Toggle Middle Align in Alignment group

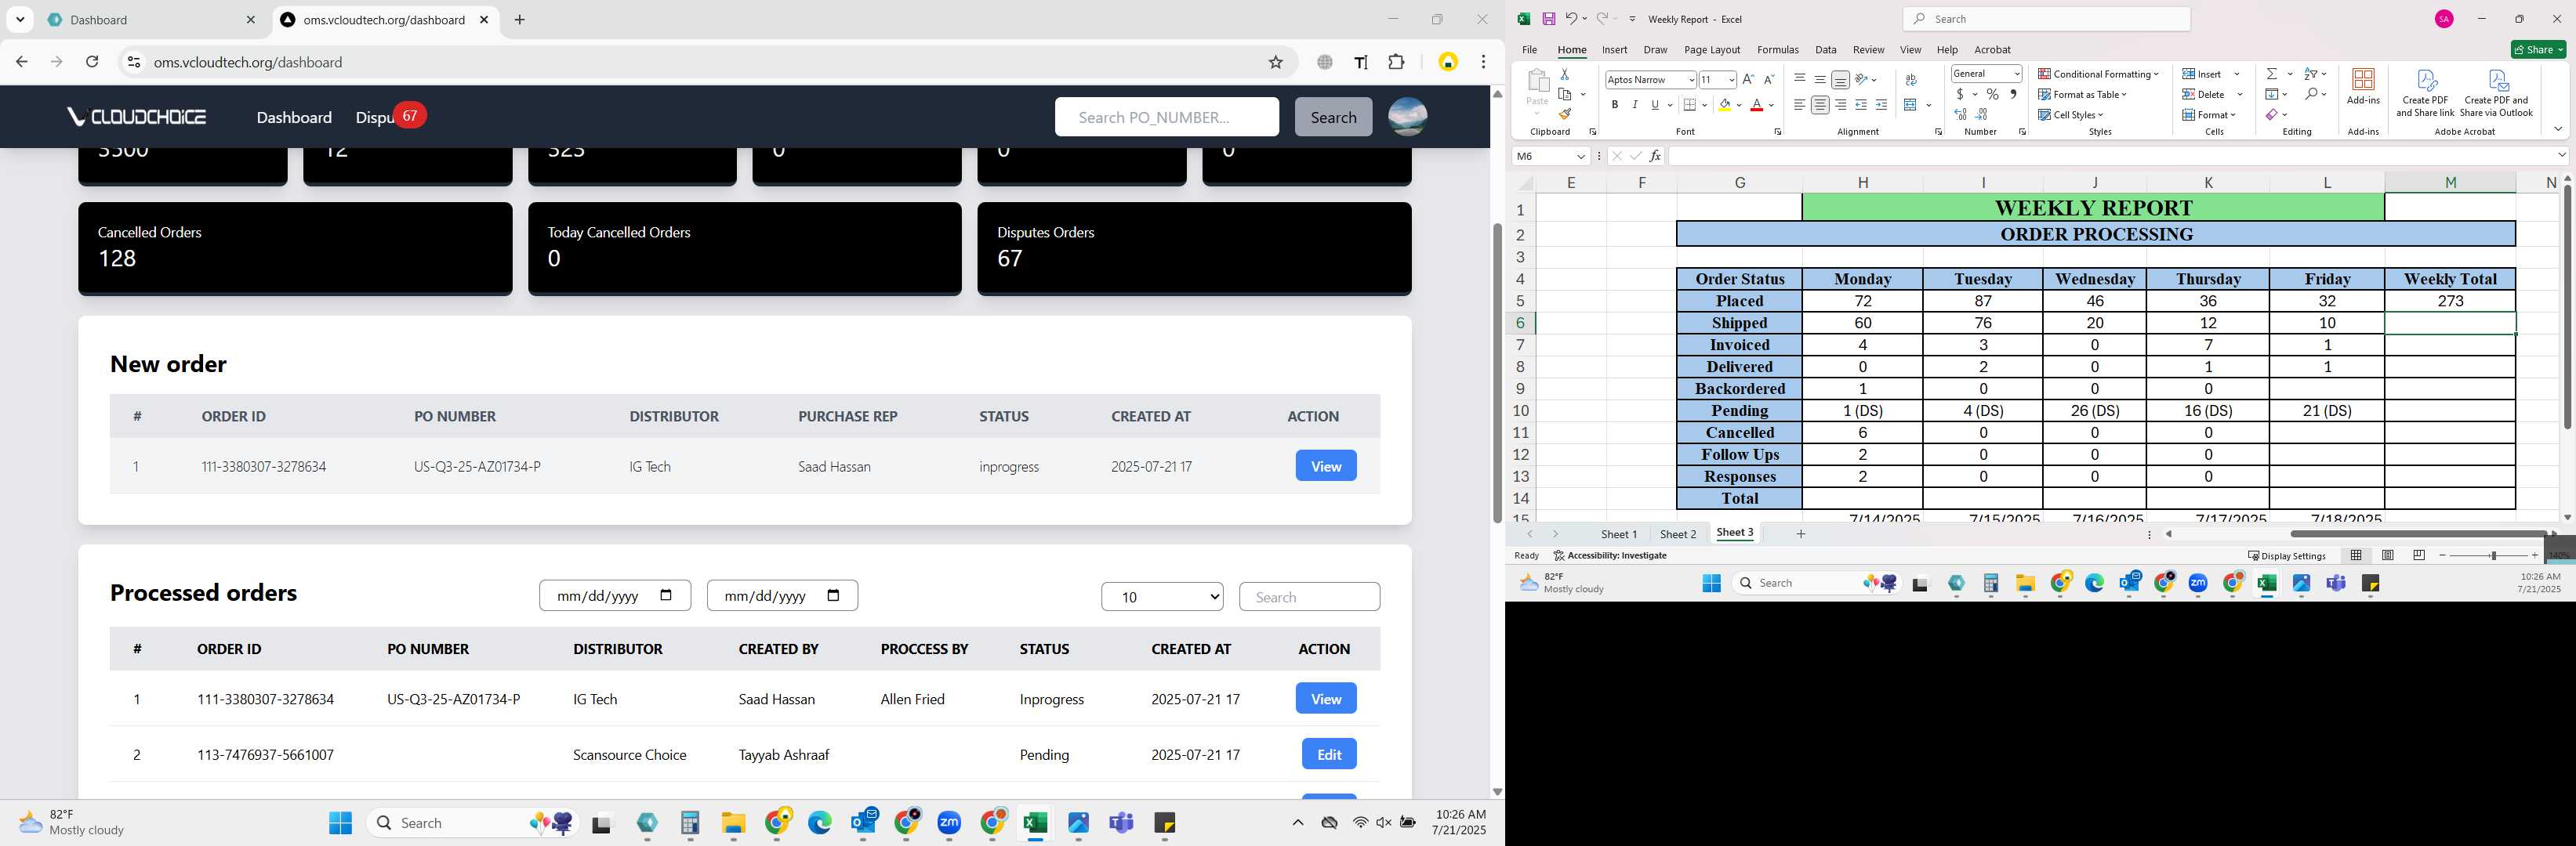coord(1820,79)
